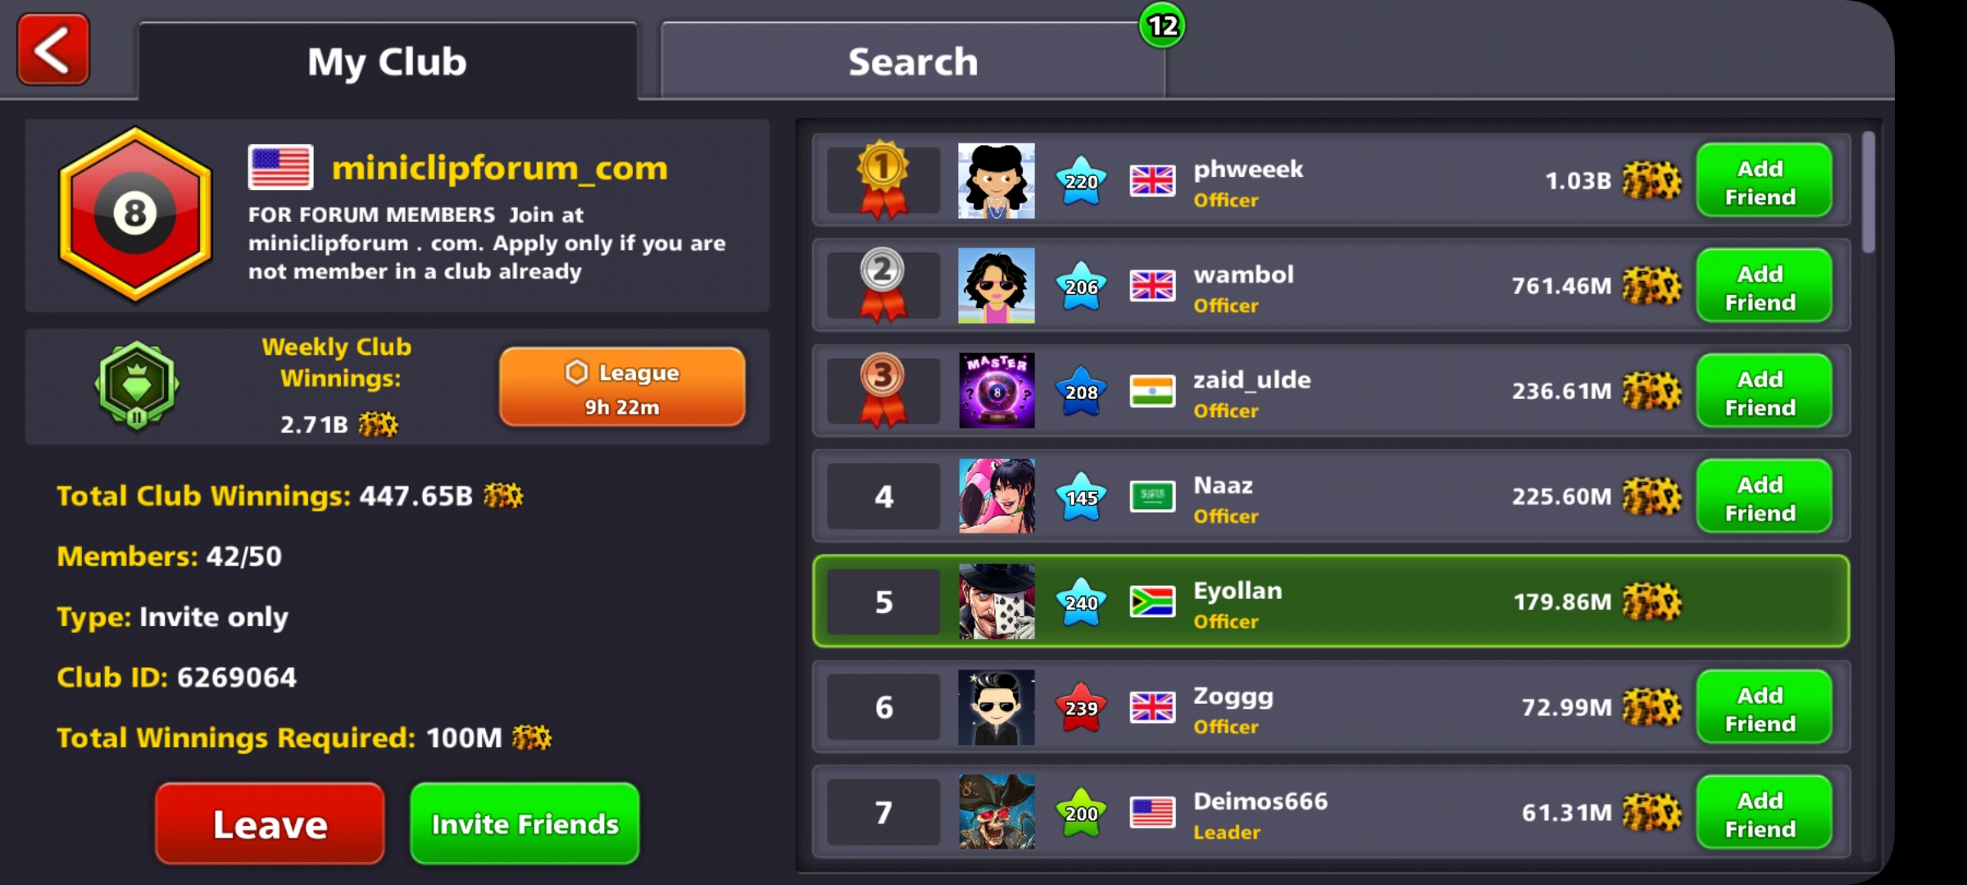Image resolution: width=1967 pixels, height=885 pixels.
Task: Add phweeek as a friend
Action: point(1764,181)
